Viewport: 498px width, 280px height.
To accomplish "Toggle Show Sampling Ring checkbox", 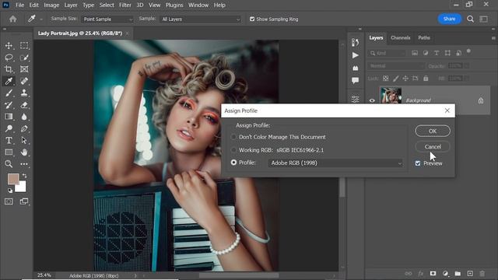I will (252, 19).
